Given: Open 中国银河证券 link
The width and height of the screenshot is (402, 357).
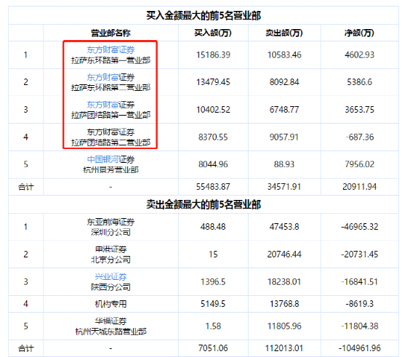Looking at the screenshot, I should click(x=110, y=159).
